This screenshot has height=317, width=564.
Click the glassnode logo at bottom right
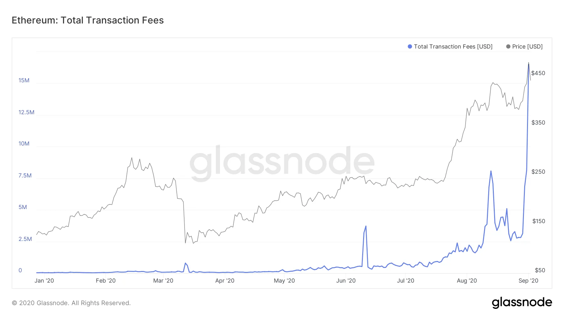522,303
